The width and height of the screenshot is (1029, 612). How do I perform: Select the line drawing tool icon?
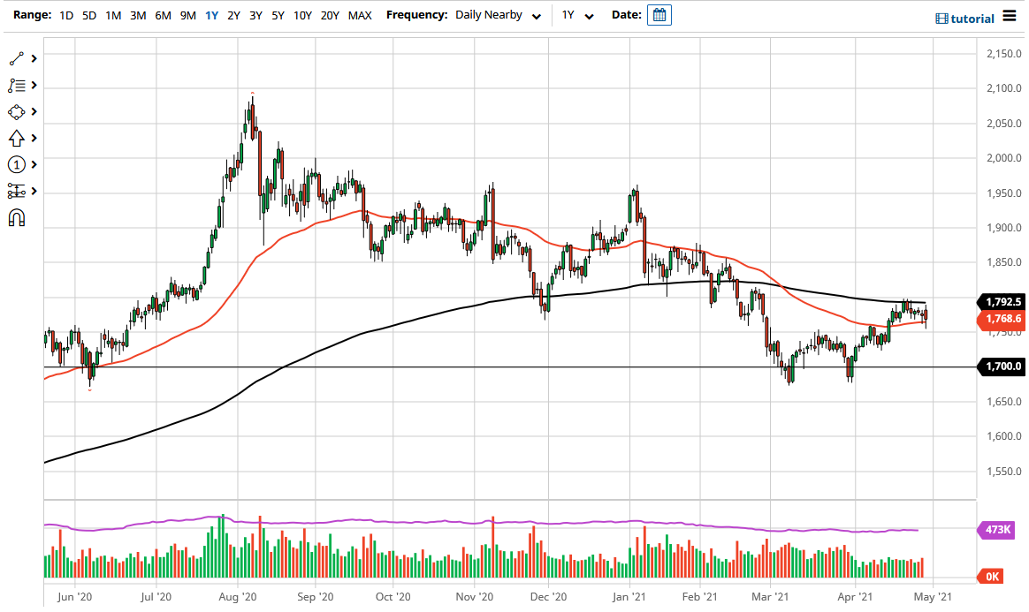(17, 59)
